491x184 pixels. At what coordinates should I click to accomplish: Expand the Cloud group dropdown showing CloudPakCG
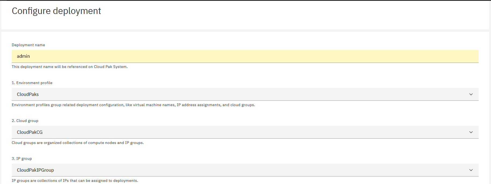(245, 132)
